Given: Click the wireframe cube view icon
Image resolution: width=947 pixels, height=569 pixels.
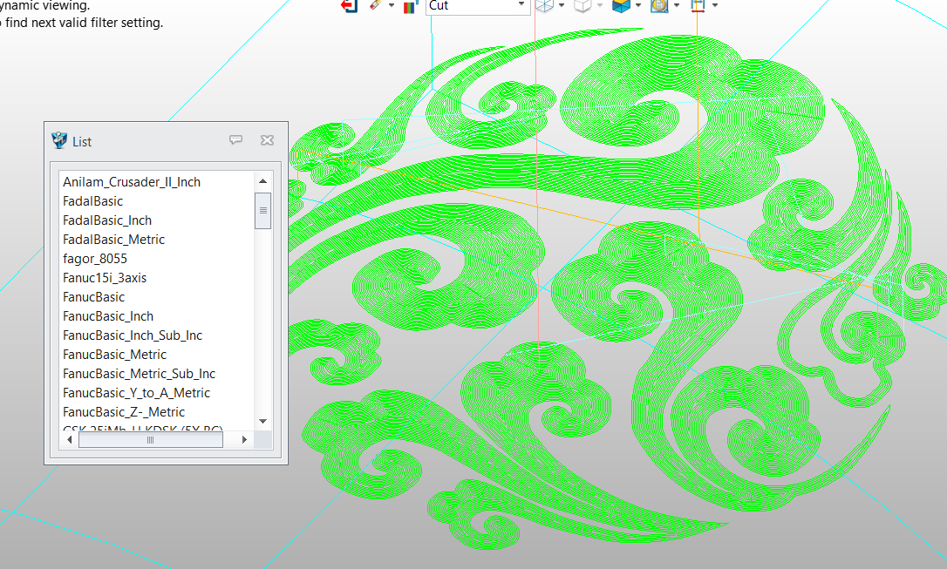Looking at the screenshot, I should [x=544, y=6].
